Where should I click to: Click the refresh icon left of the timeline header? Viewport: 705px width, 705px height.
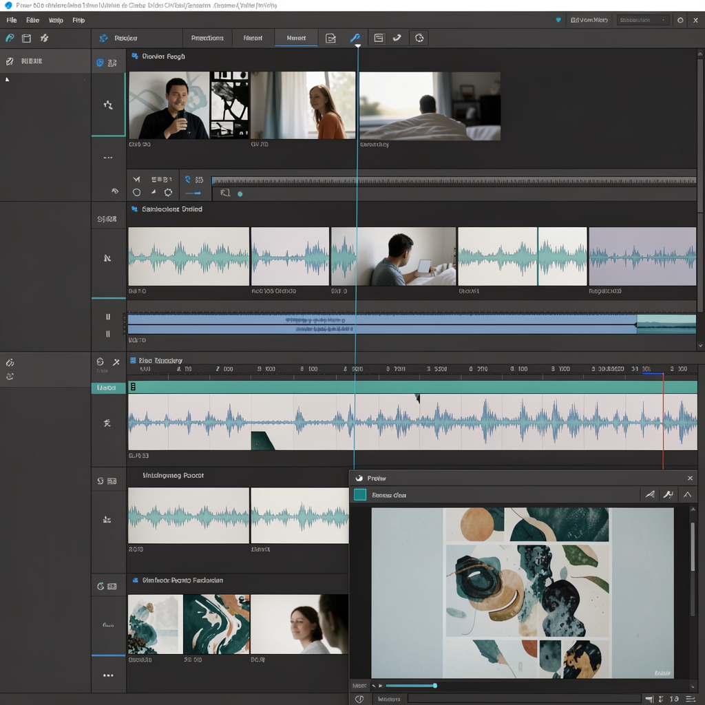click(101, 362)
